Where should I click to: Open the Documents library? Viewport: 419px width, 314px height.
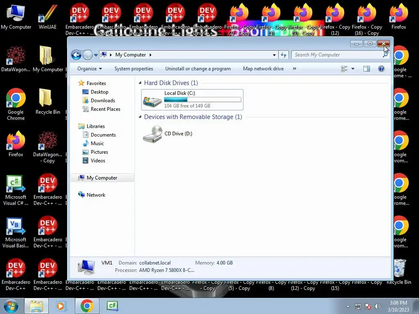pyautogui.click(x=99, y=135)
